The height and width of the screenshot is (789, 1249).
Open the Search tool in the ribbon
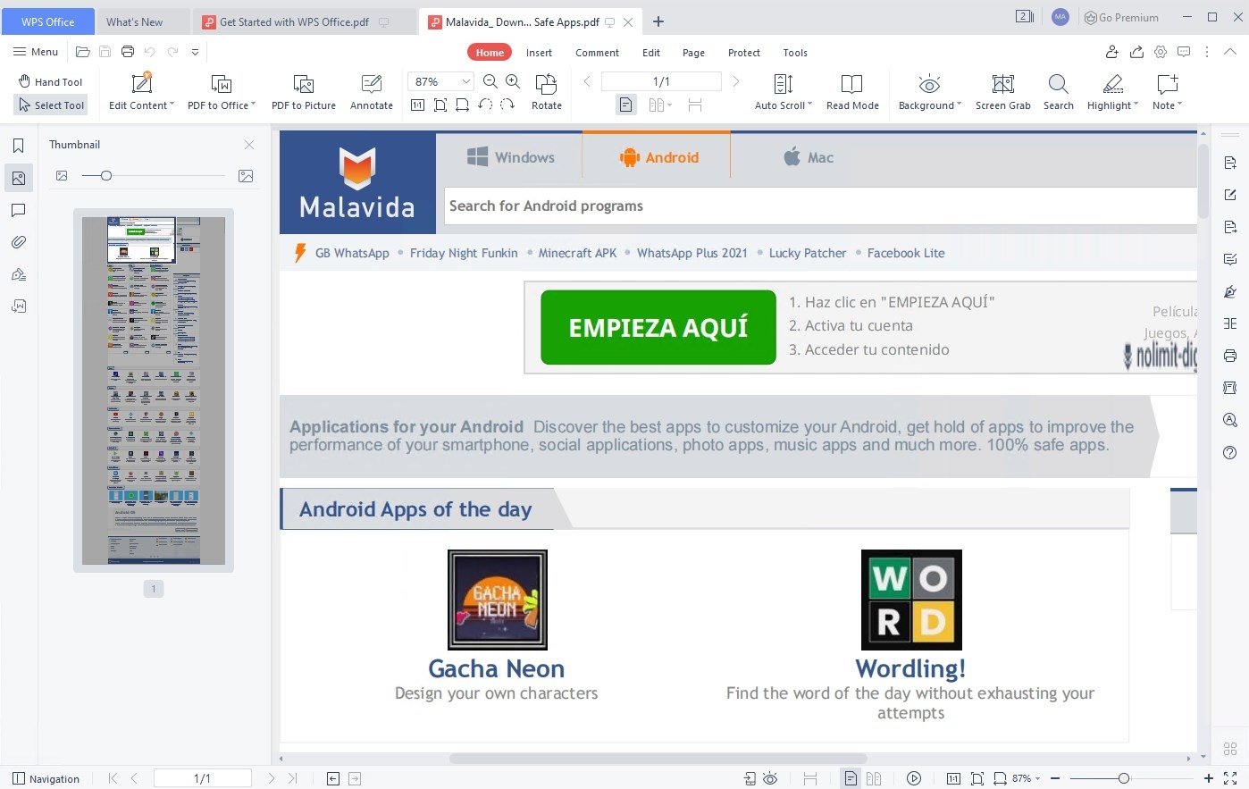[x=1059, y=92]
